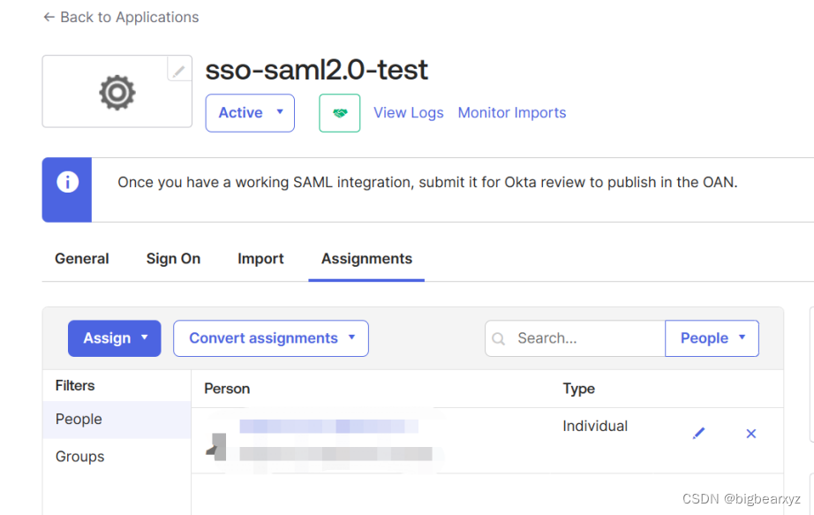Open the Import tab
Image resolution: width=814 pixels, height=515 pixels.
coord(260,259)
